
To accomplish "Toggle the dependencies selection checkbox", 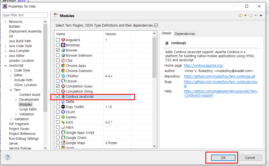I will pyautogui.click(x=156, y=25).
